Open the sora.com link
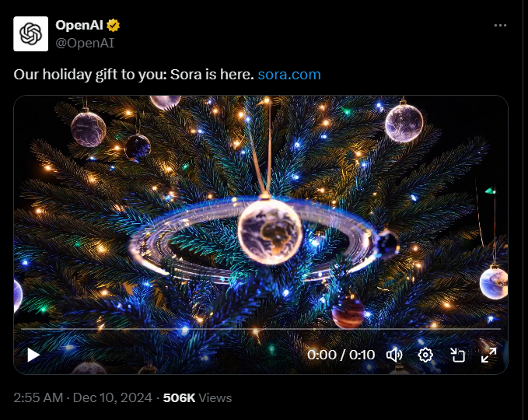 click(x=289, y=75)
